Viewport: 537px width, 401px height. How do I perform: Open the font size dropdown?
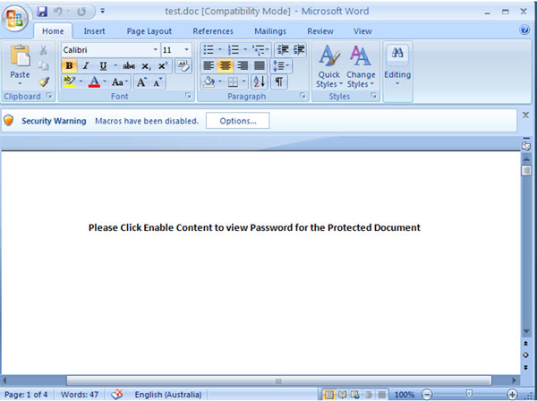pyautogui.click(x=186, y=49)
